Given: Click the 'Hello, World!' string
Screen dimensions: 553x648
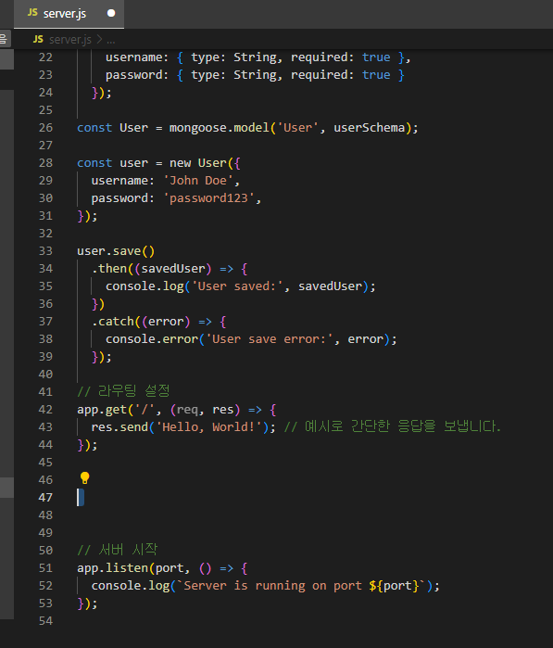Looking at the screenshot, I should click(208, 427).
